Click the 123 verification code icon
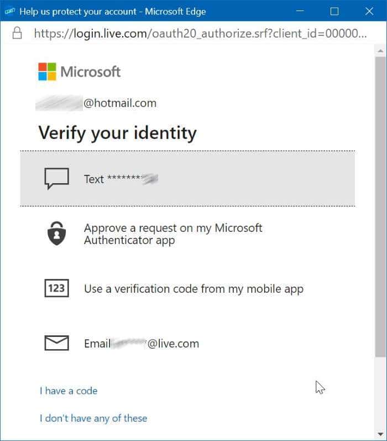The width and height of the screenshot is (387, 441). 56,288
